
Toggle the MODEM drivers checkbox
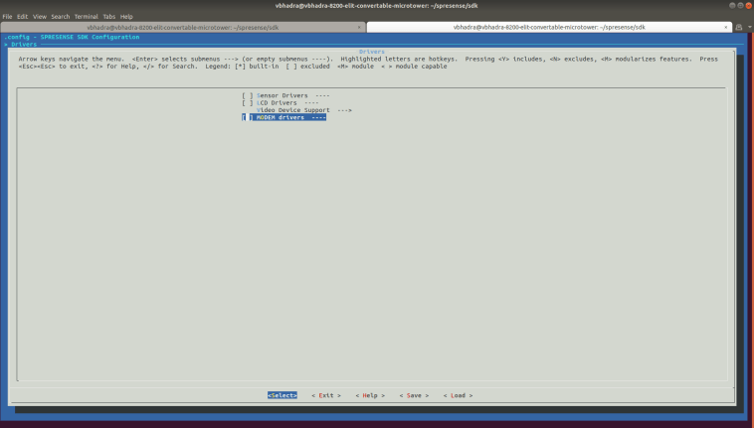pyautogui.click(x=248, y=117)
